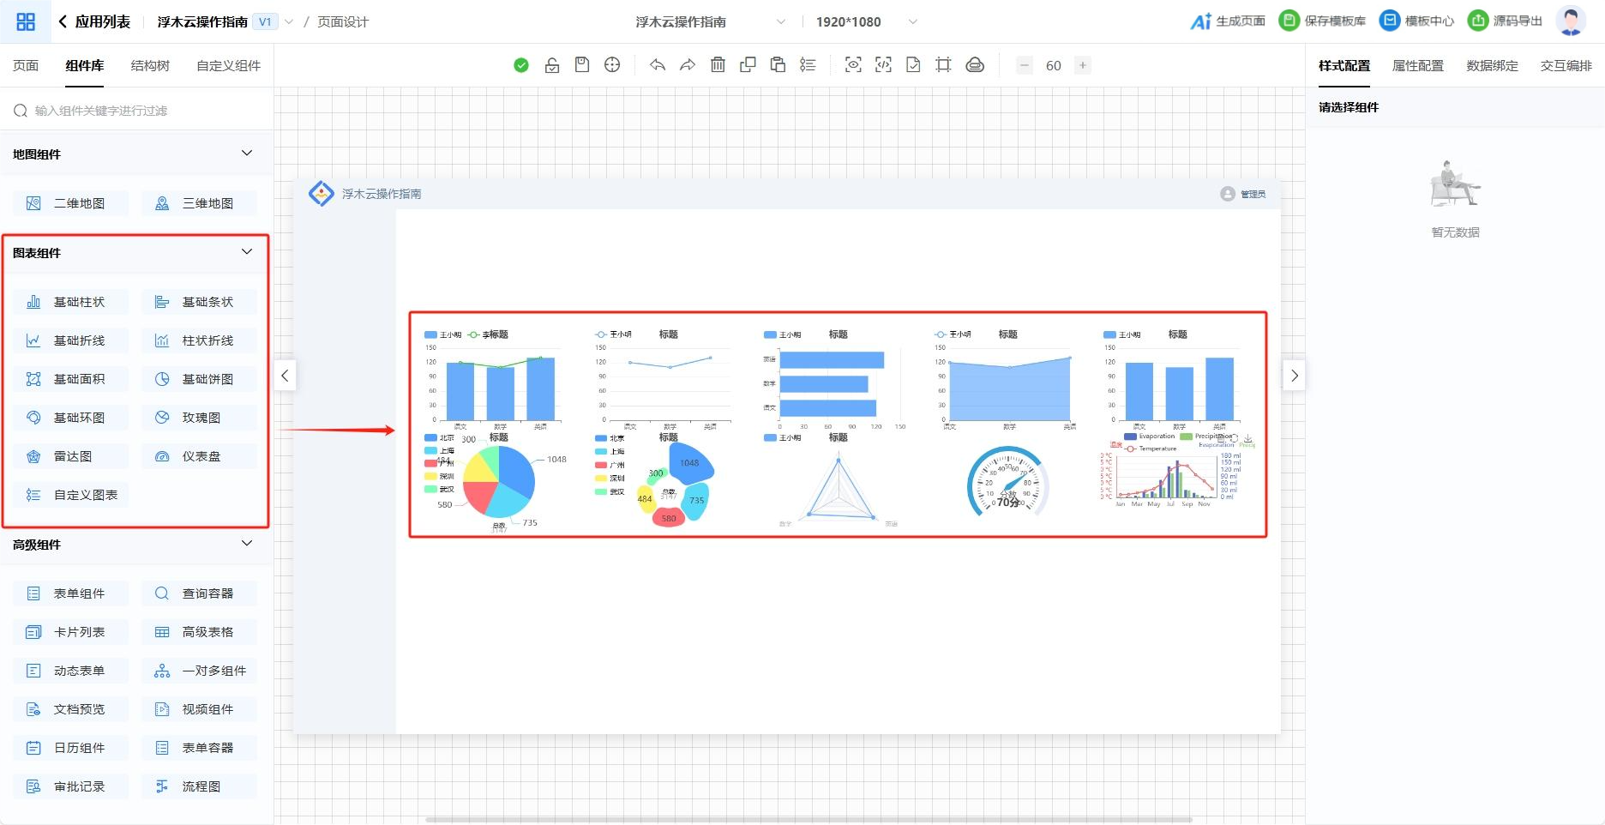The image size is (1605, 825).
Task: Switch to the 属性配置 tab
Action: point(1418,66)
